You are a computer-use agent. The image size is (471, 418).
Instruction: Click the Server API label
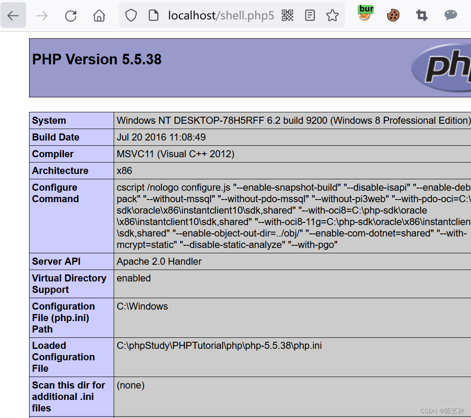(56, 261)
